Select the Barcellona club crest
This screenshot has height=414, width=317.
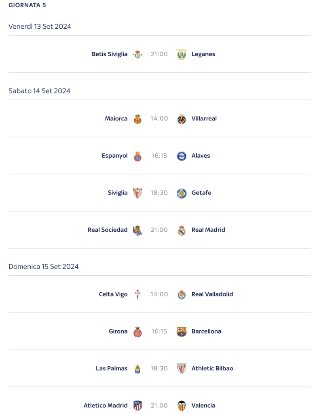pyautogui.click(x=182, y=332)
